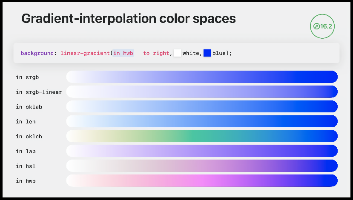Click the 'in hwb' row label
This screenshot has width=353, height=200.
tap(26, 181)
